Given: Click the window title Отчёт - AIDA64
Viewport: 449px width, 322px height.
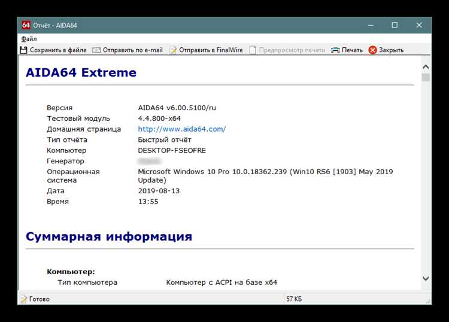Looking at the screenshot, I should [x=54, y=25].
